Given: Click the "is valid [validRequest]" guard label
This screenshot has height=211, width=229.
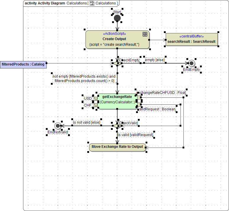Looking at the screenshot, I should 136,135.
